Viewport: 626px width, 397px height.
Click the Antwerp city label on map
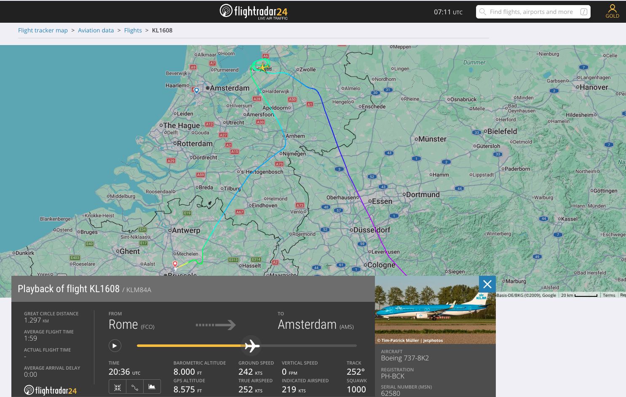[x=186, y=231]
